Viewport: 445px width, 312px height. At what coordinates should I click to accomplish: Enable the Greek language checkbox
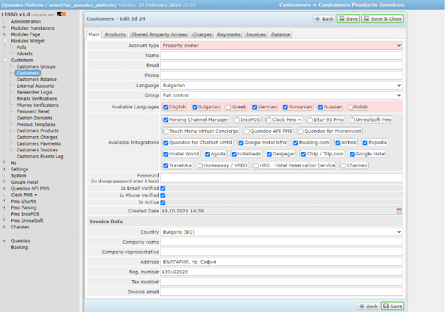(x=228, y=106)
